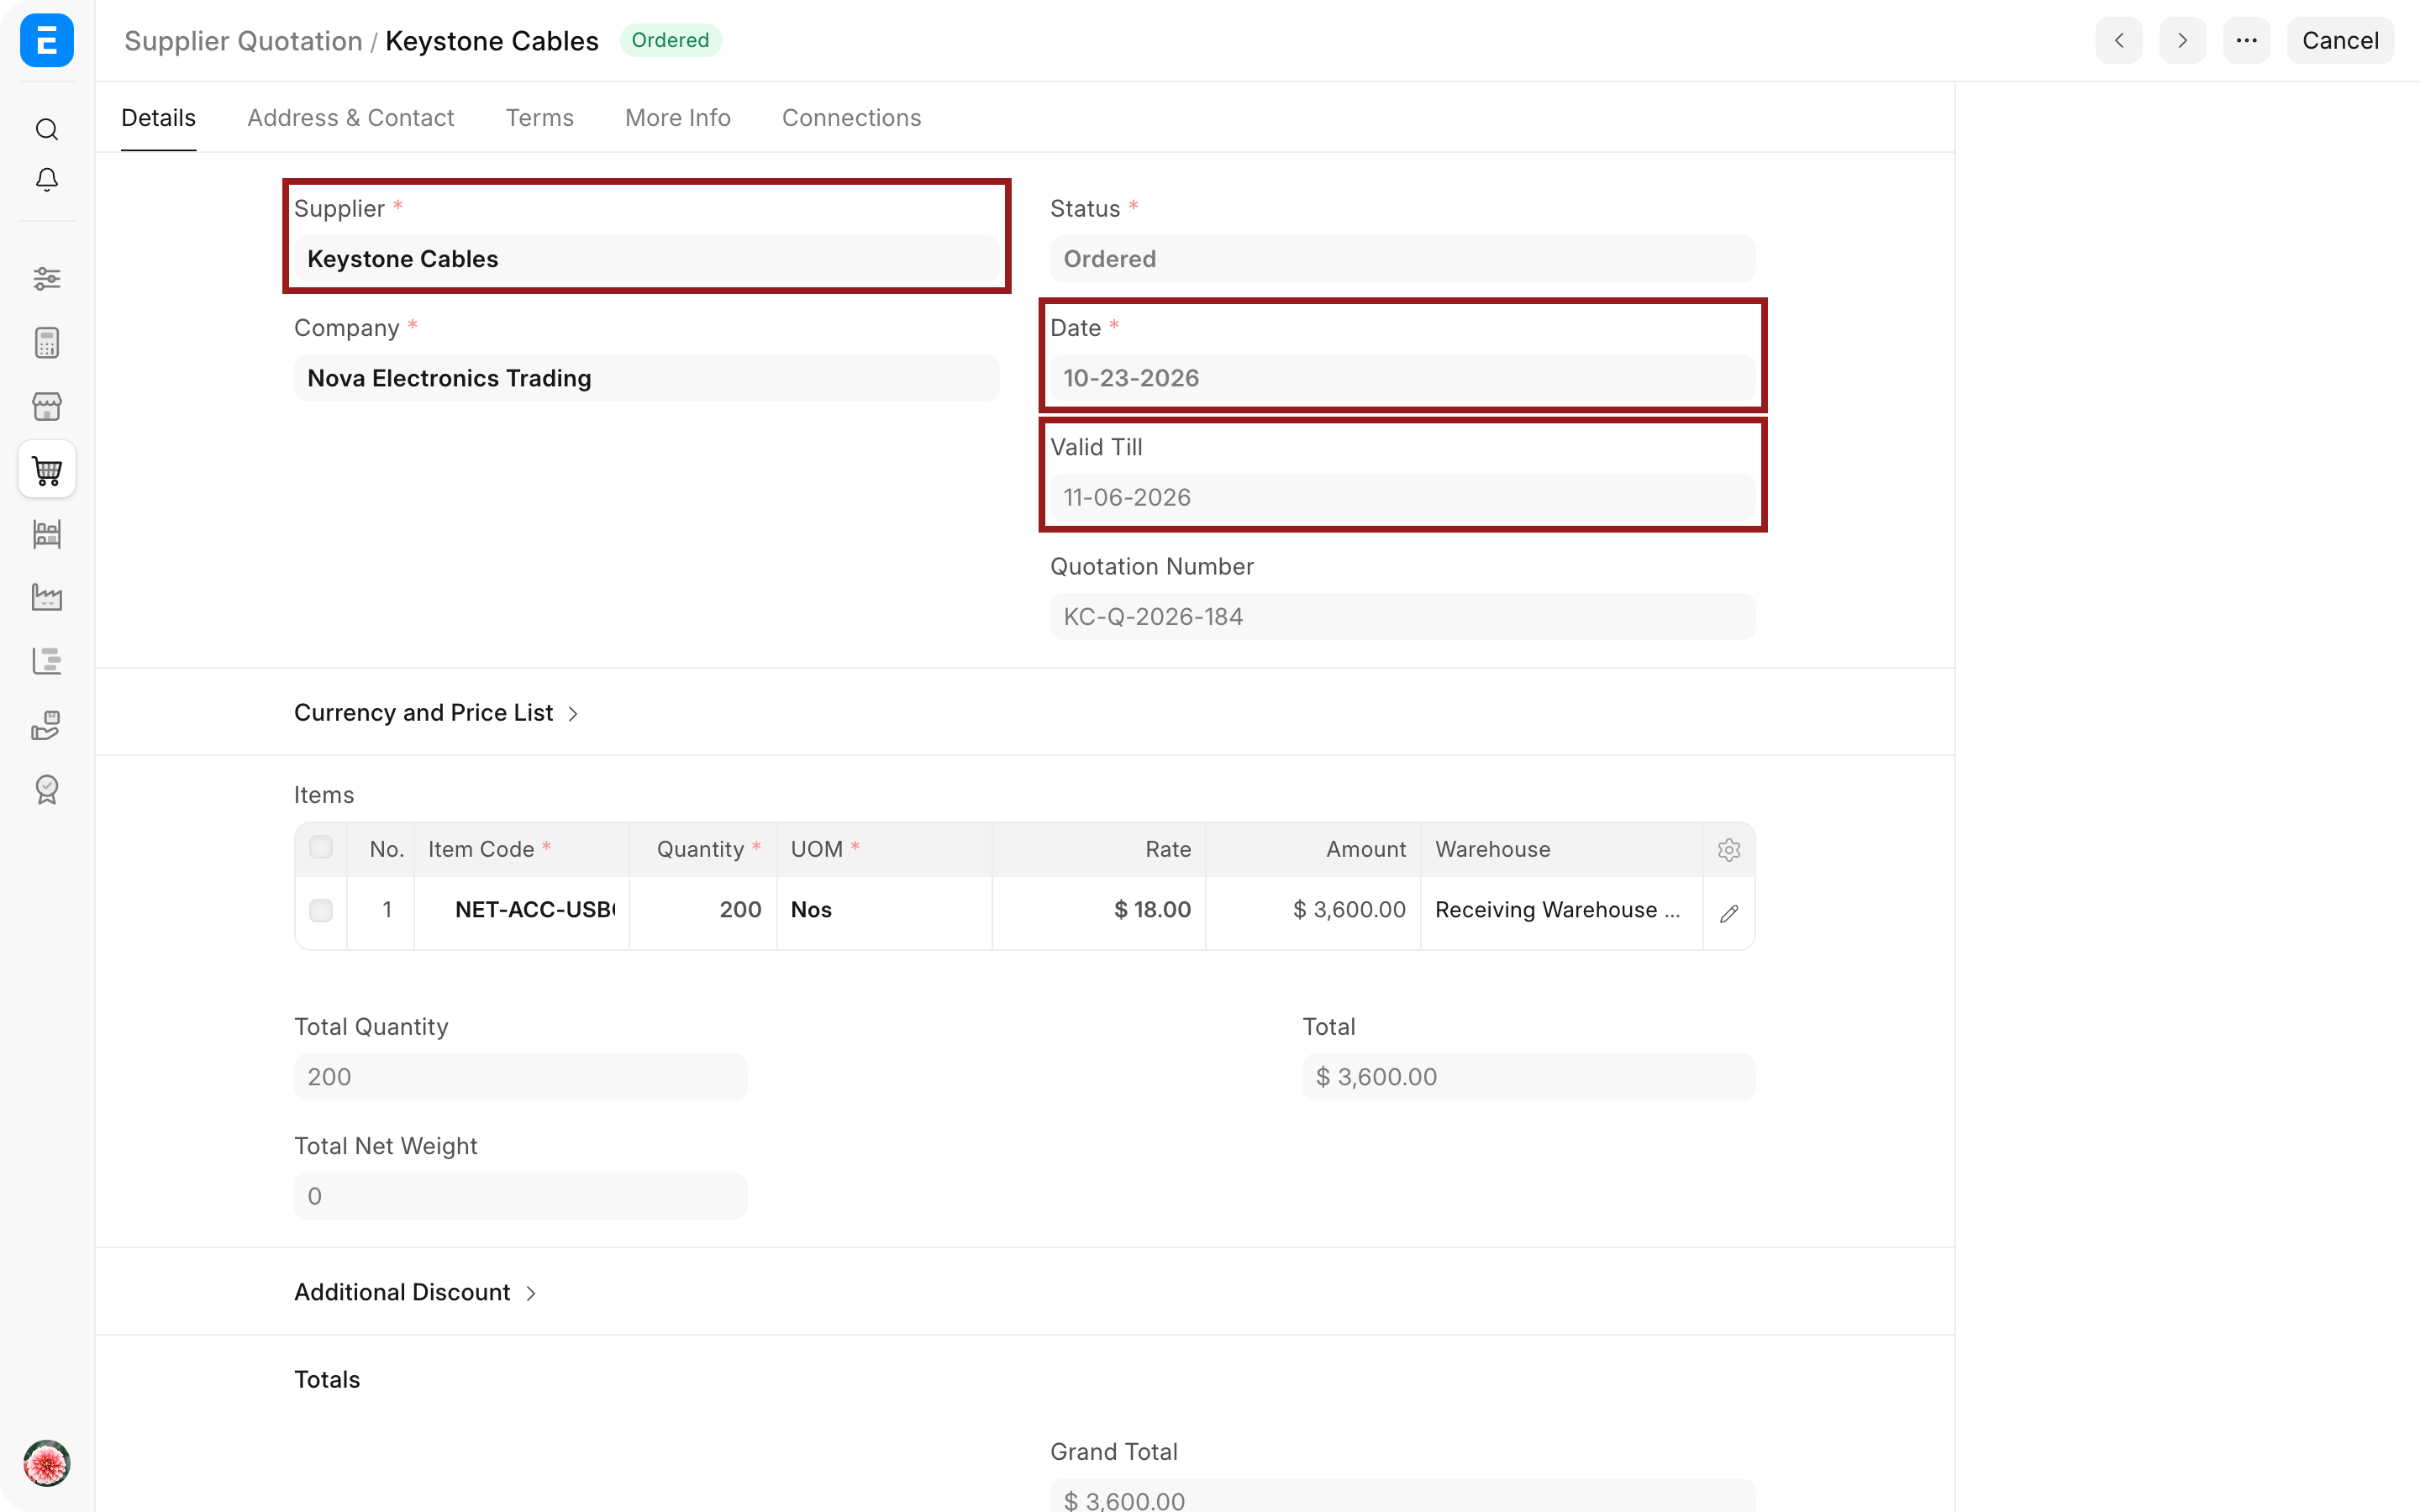Screen dimensions: 2420x1512
Task: Go to previous document arrow
Action: (x=2119, y=40)
